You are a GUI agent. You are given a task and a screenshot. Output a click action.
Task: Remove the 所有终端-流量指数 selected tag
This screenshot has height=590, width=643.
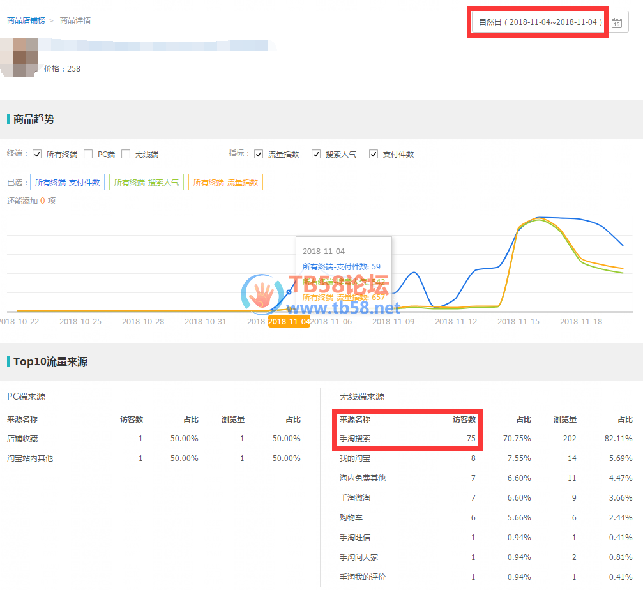click(225, 182)
